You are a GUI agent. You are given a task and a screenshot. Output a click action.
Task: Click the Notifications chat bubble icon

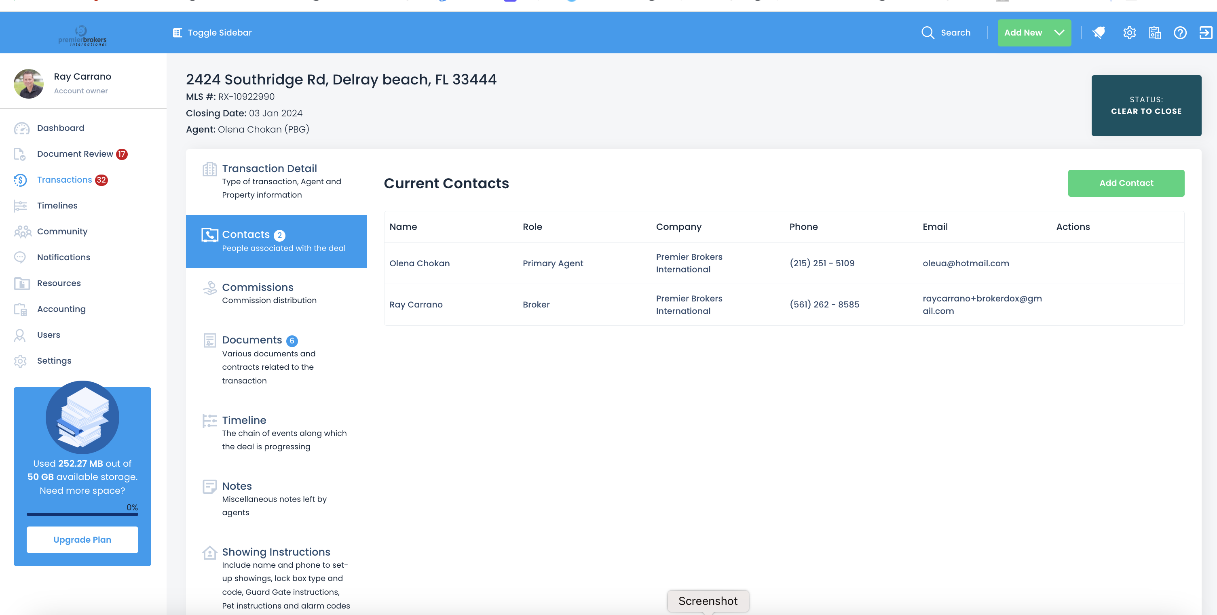20,257
